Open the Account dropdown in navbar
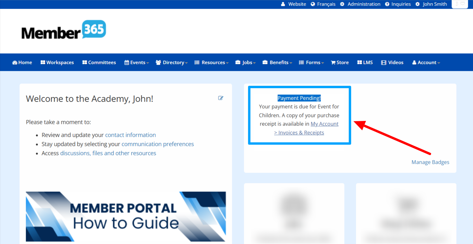Screen dimensions: 473x244 point(426,62)
